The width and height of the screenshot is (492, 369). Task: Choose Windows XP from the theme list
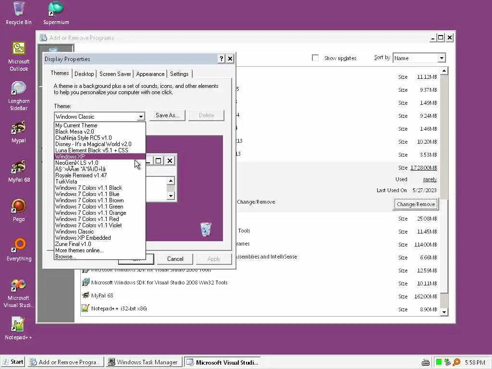point(100,156)
